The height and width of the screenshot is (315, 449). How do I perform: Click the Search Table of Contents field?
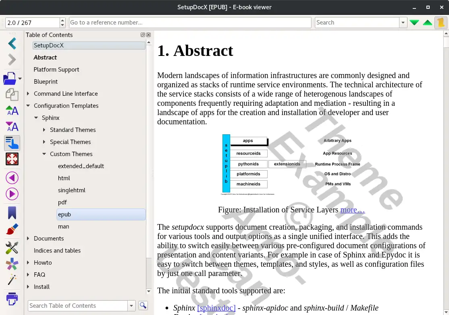[78, 306]
